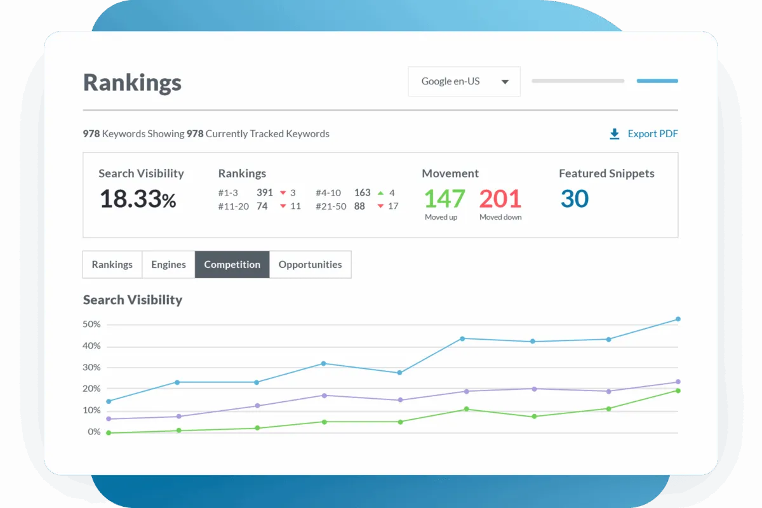Click the final blue line data point above 50%
762x508 pixels.
678,319
